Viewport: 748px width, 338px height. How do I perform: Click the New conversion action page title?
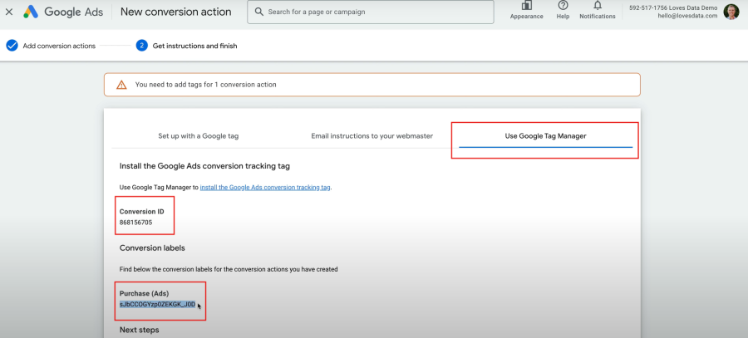click(x=175, y=12)
